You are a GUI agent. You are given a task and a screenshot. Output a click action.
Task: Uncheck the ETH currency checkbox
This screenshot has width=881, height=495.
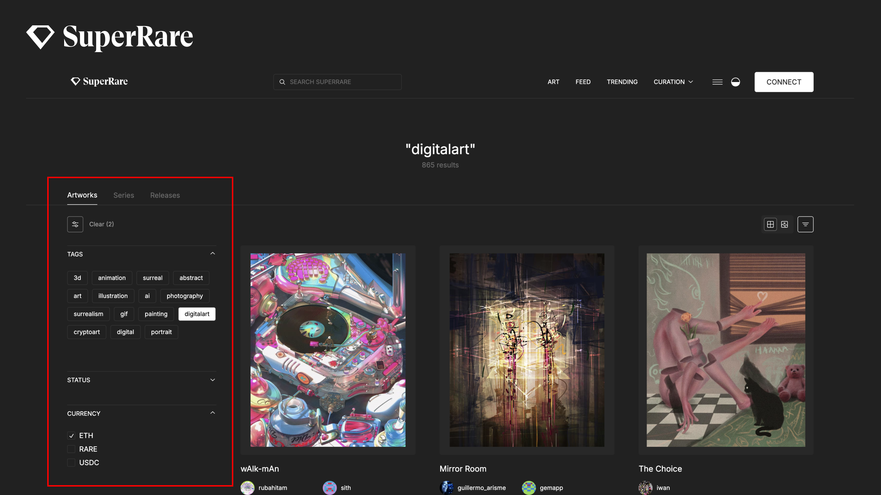(71, 436)
